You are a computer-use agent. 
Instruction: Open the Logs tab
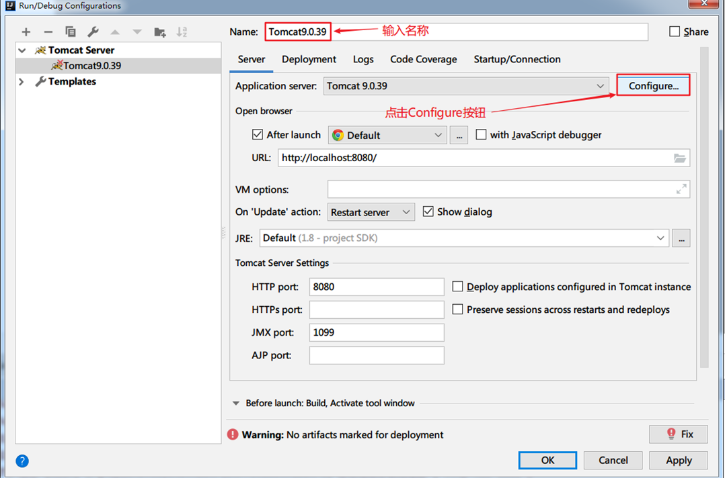[363, 59]
